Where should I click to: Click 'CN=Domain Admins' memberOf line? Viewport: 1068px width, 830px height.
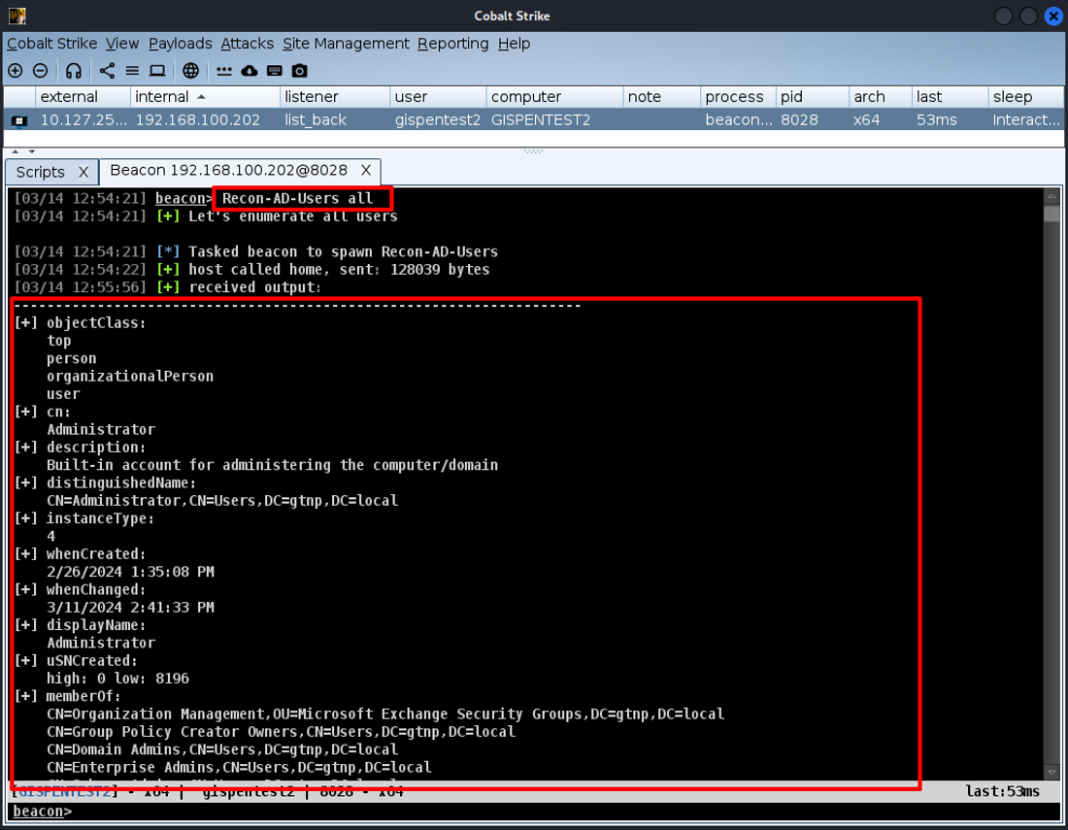pos(222,749)
